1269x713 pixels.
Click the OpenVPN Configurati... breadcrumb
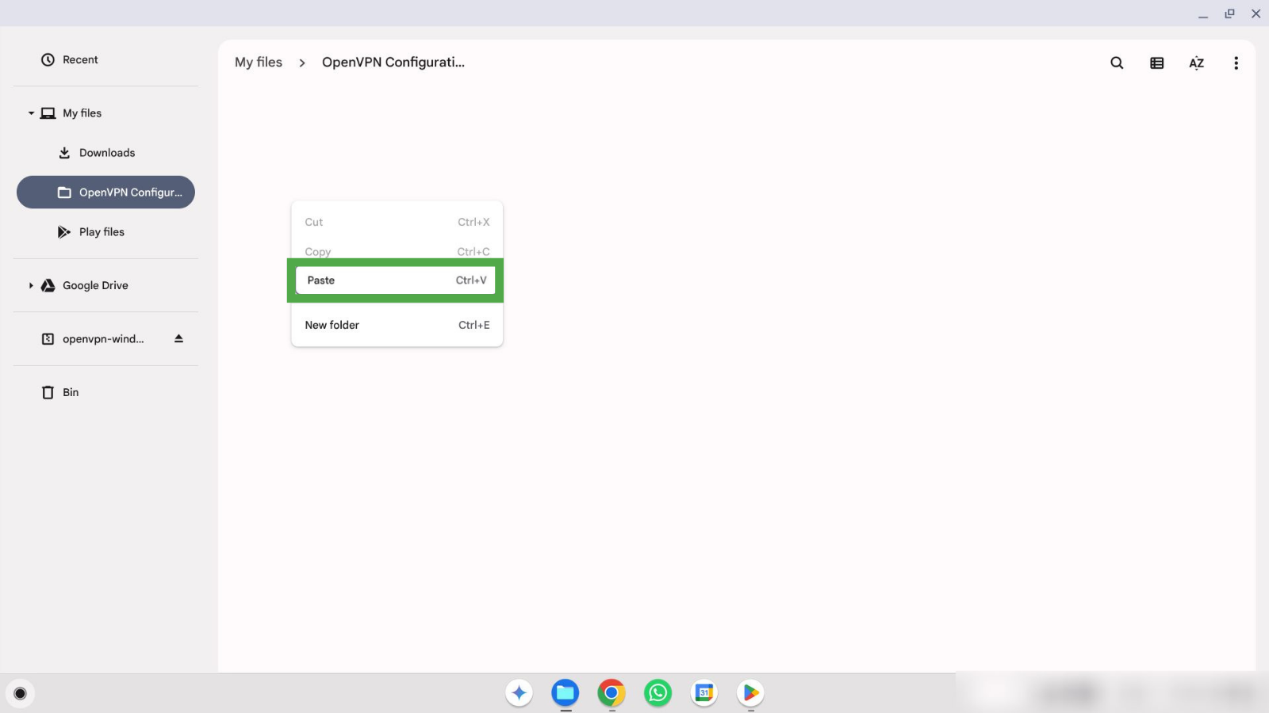click(x=393, y=62)
